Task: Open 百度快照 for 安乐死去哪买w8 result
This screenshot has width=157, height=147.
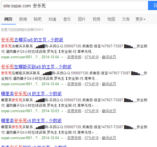Action: 74,57
